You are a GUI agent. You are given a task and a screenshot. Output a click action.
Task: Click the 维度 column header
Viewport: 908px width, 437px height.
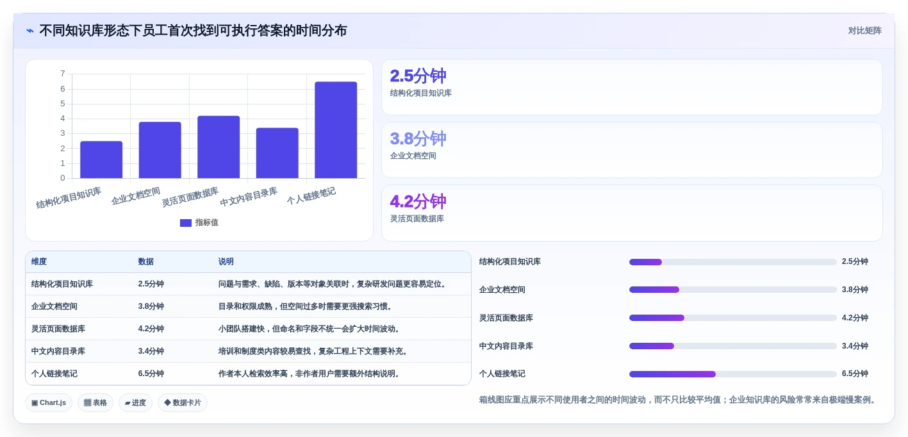pos(39,262)
